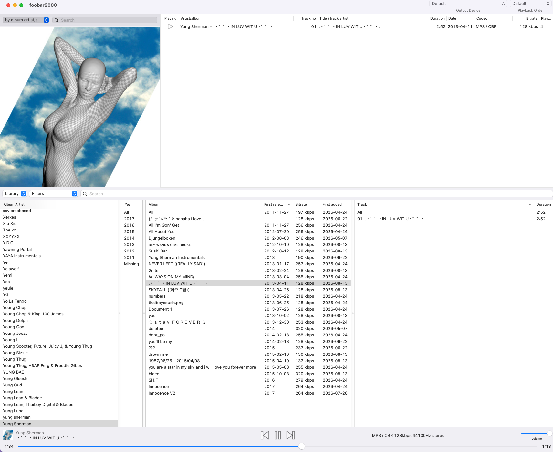This screenshot has height=452, width=553.
Task: Select lowercase 'yung sherman' artist entry
Action: click(x=59, y=417)
